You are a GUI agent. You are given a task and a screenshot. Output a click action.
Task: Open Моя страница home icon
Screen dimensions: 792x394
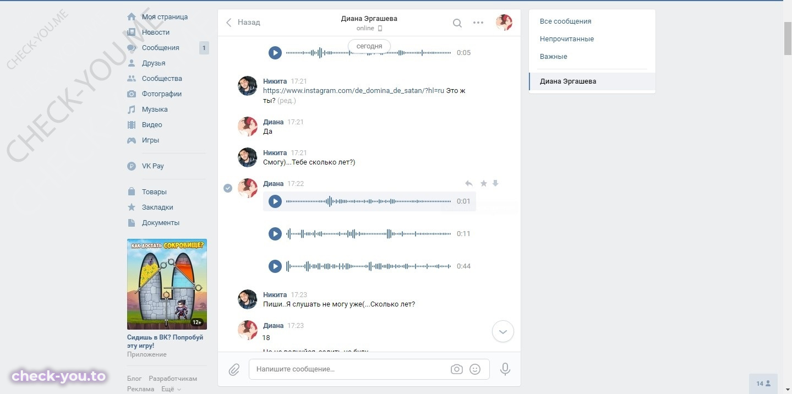[132, 17]
